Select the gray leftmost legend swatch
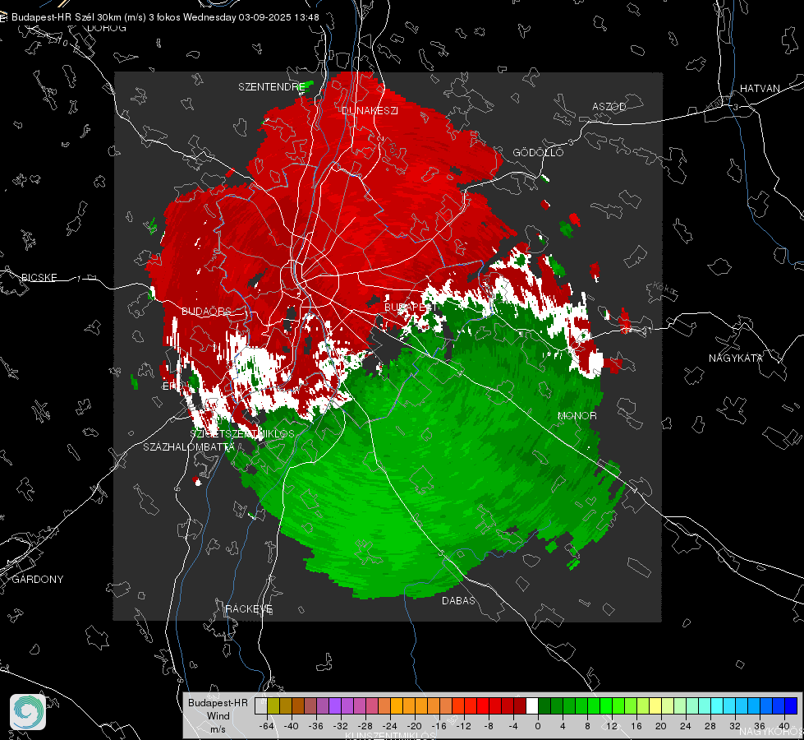Screen dimensions: 804x740 click(x=261, y=705)
